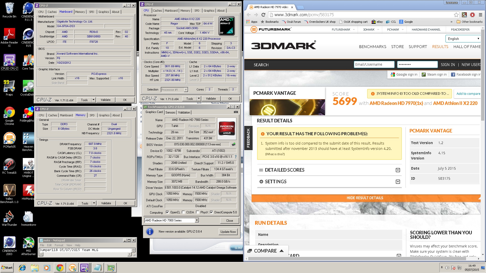486x273 pixels.
Task: Expand the Detailed Scores section
Action: 398,170
